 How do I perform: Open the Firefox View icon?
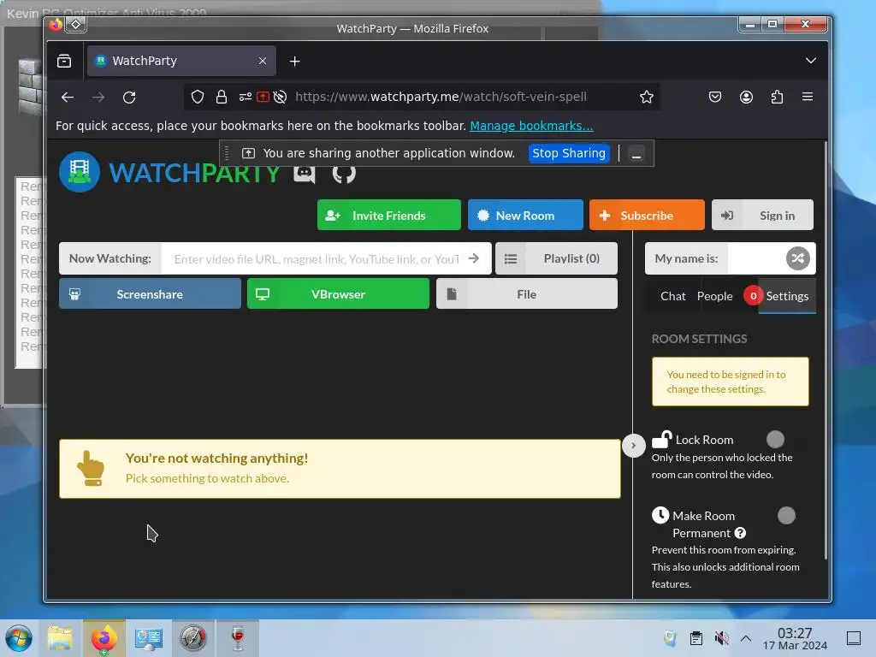[x=64, y=61]
